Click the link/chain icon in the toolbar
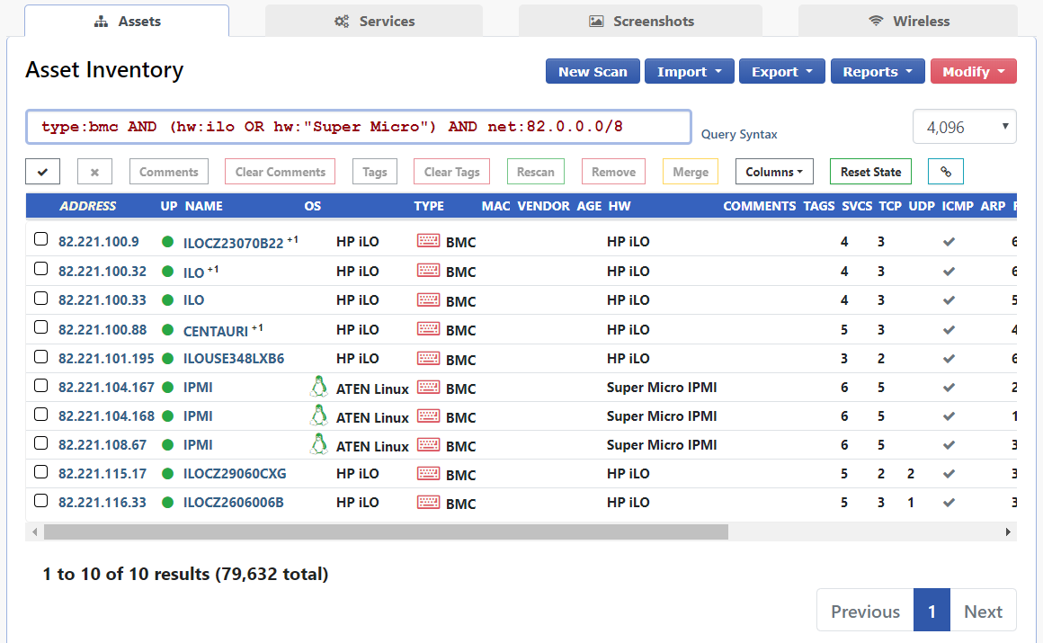 coord(945,171)
